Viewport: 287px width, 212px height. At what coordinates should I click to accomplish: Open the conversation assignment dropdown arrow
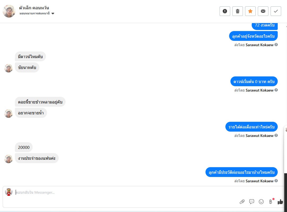[53, 13]
